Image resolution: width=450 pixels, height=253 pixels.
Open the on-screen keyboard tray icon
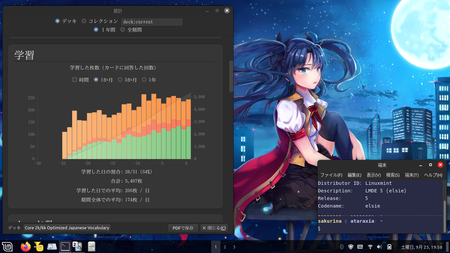pos(360,247)
